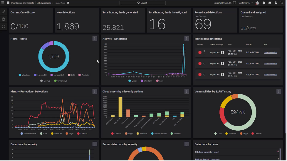
Task: Click See detection link for 15:55:19 detection
Action: tap(270, 64)
